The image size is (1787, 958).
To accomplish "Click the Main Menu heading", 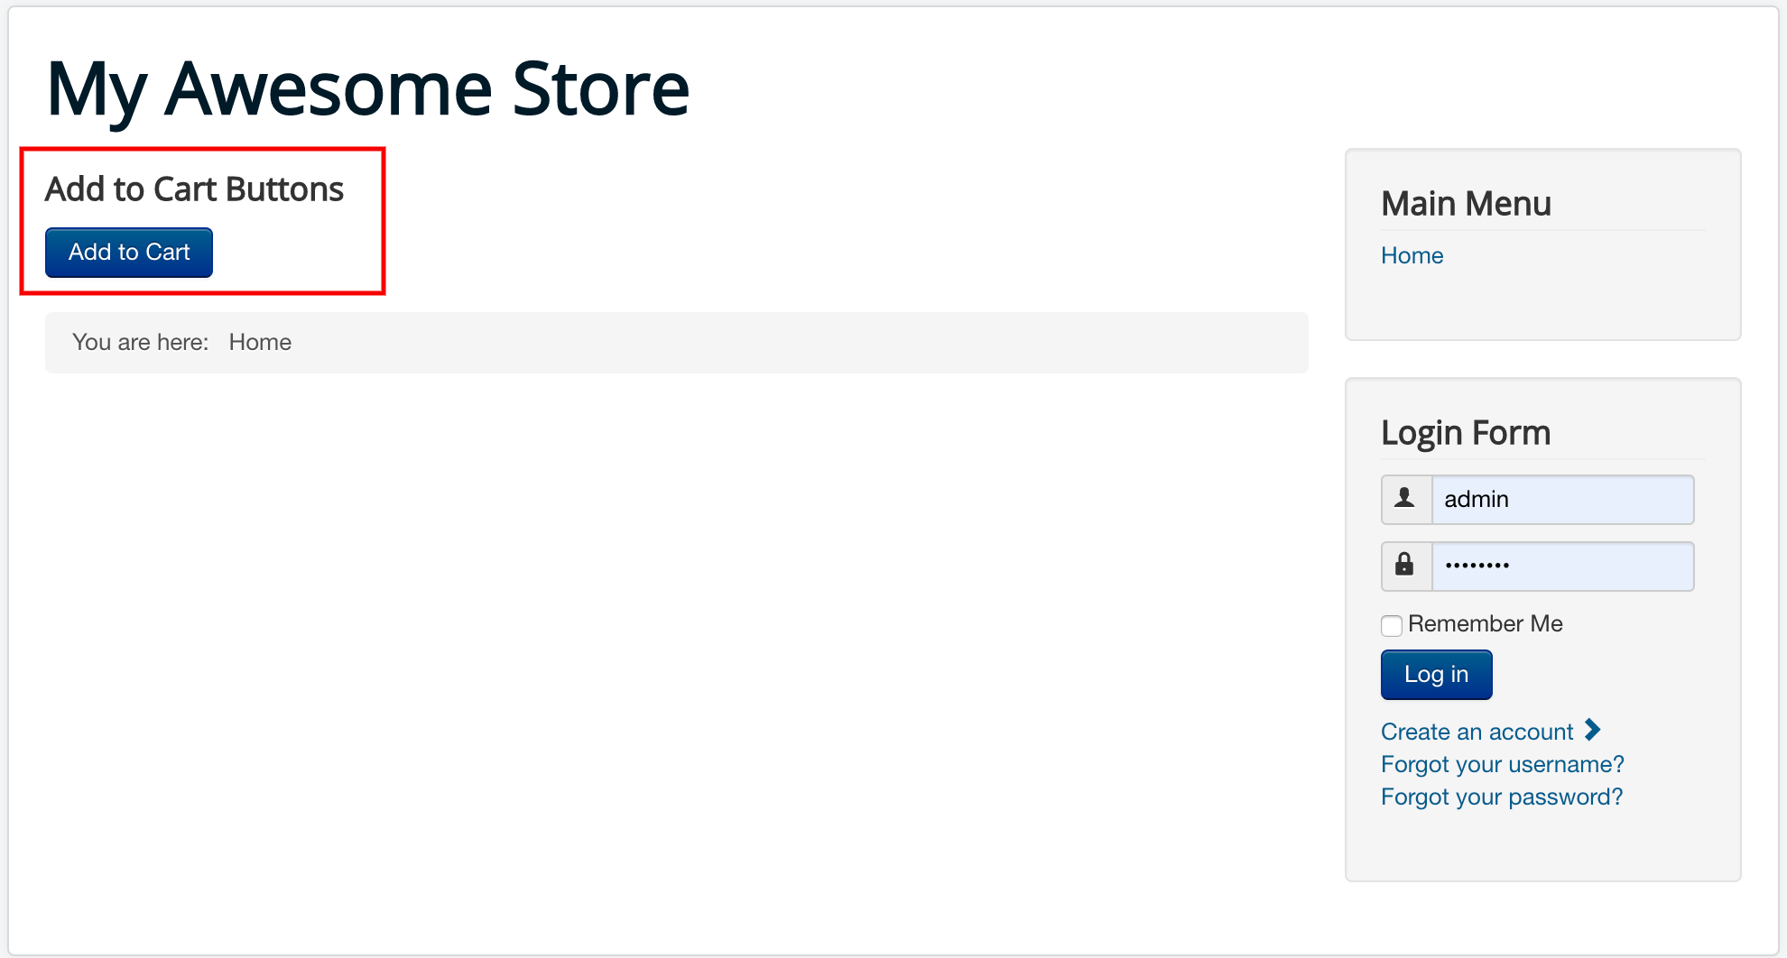I will (1466, 203).
